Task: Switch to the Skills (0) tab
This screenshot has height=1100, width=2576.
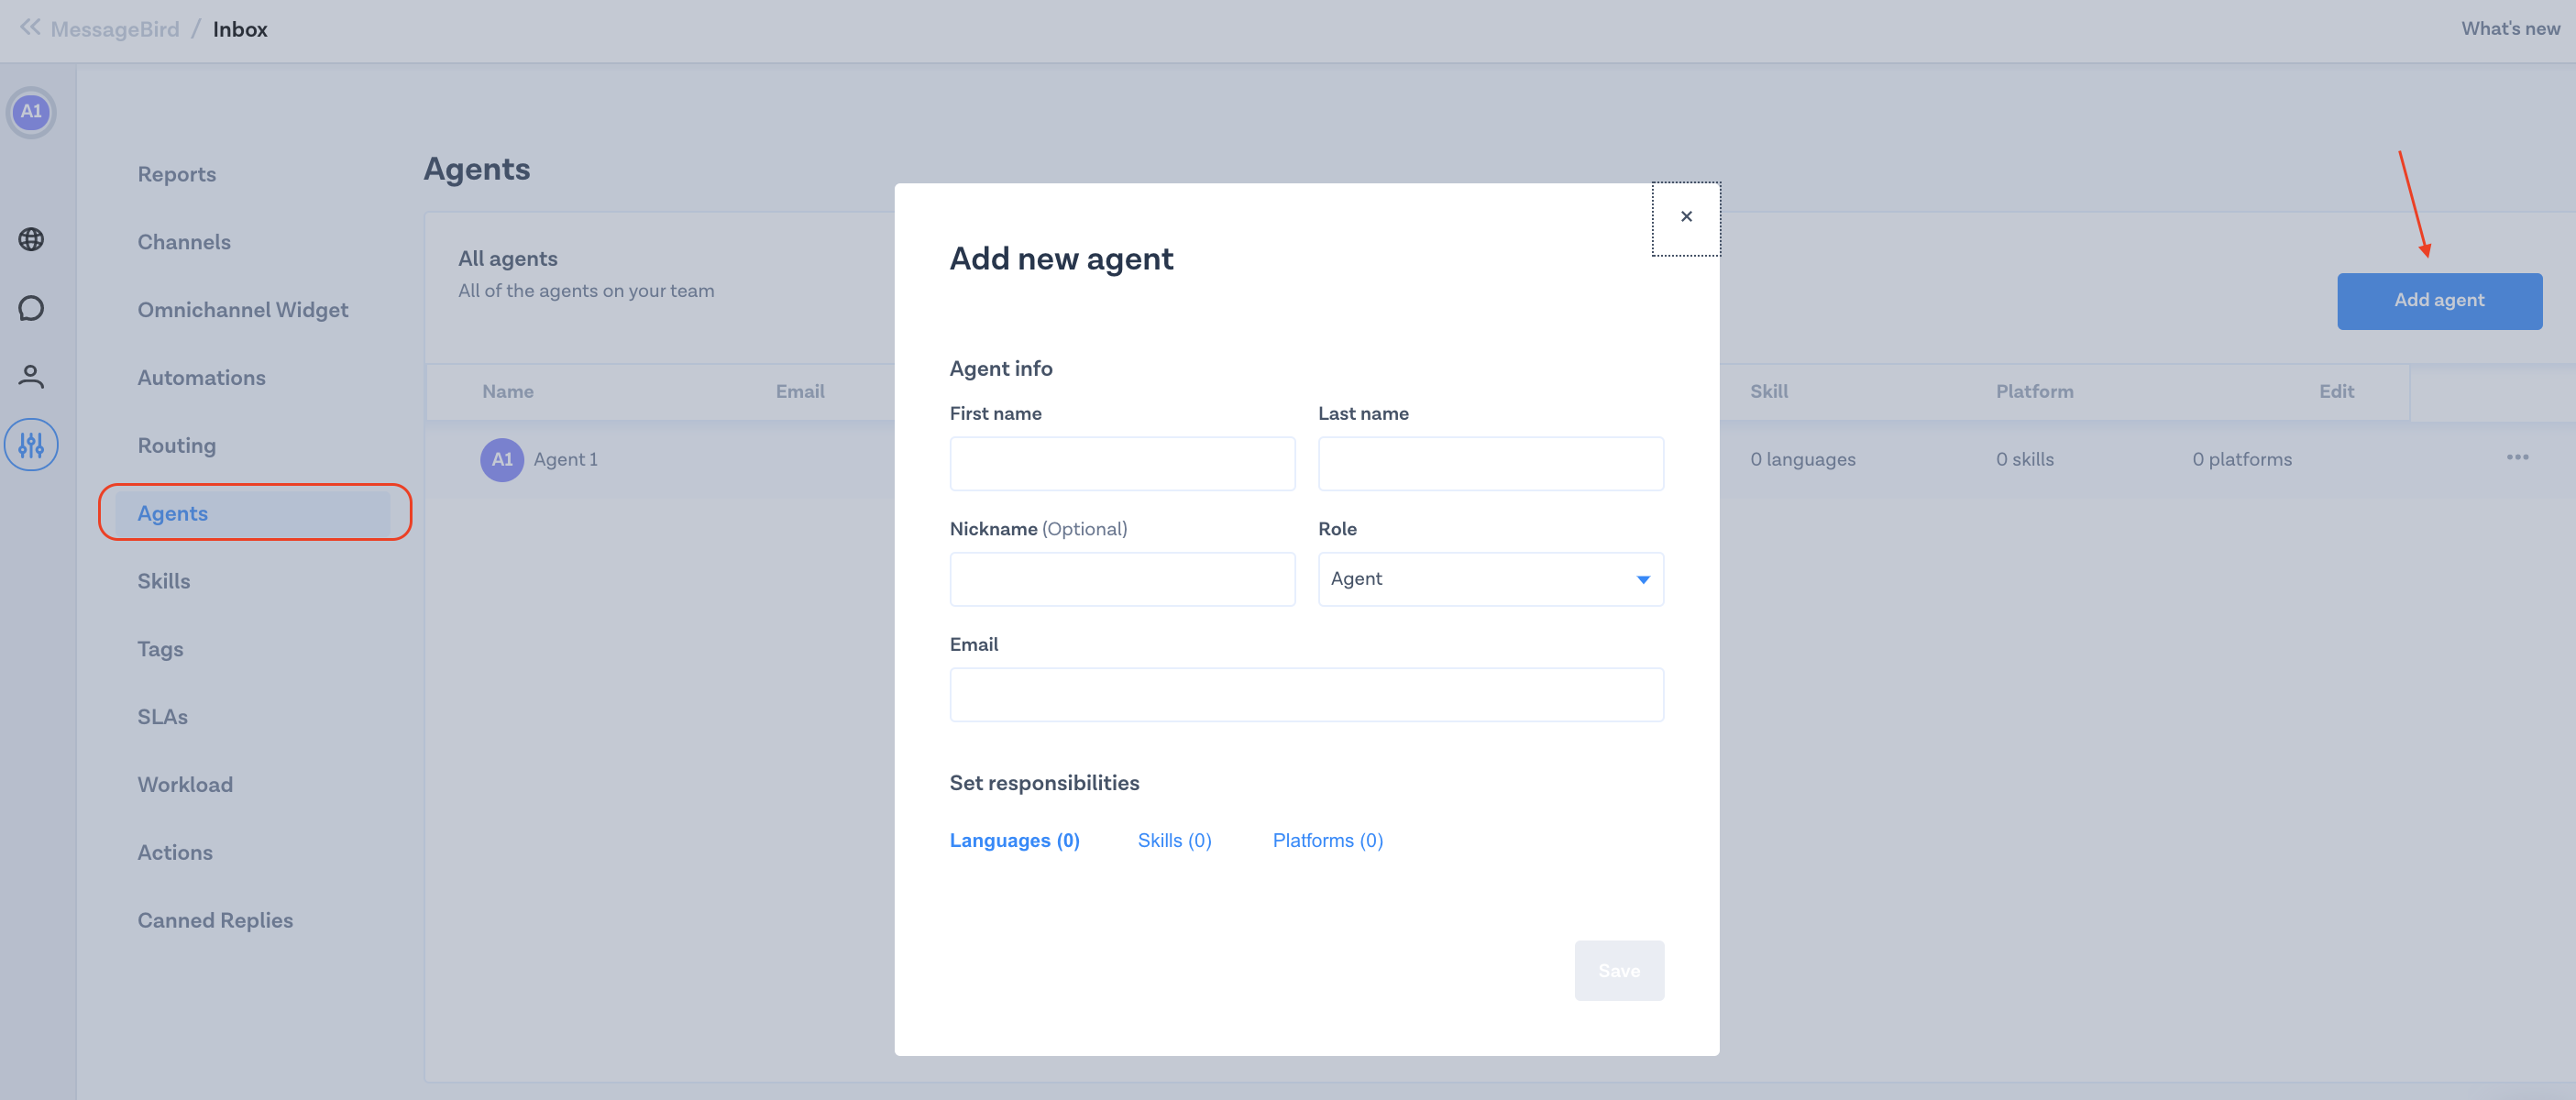Action: click(x=1174, y=841)
